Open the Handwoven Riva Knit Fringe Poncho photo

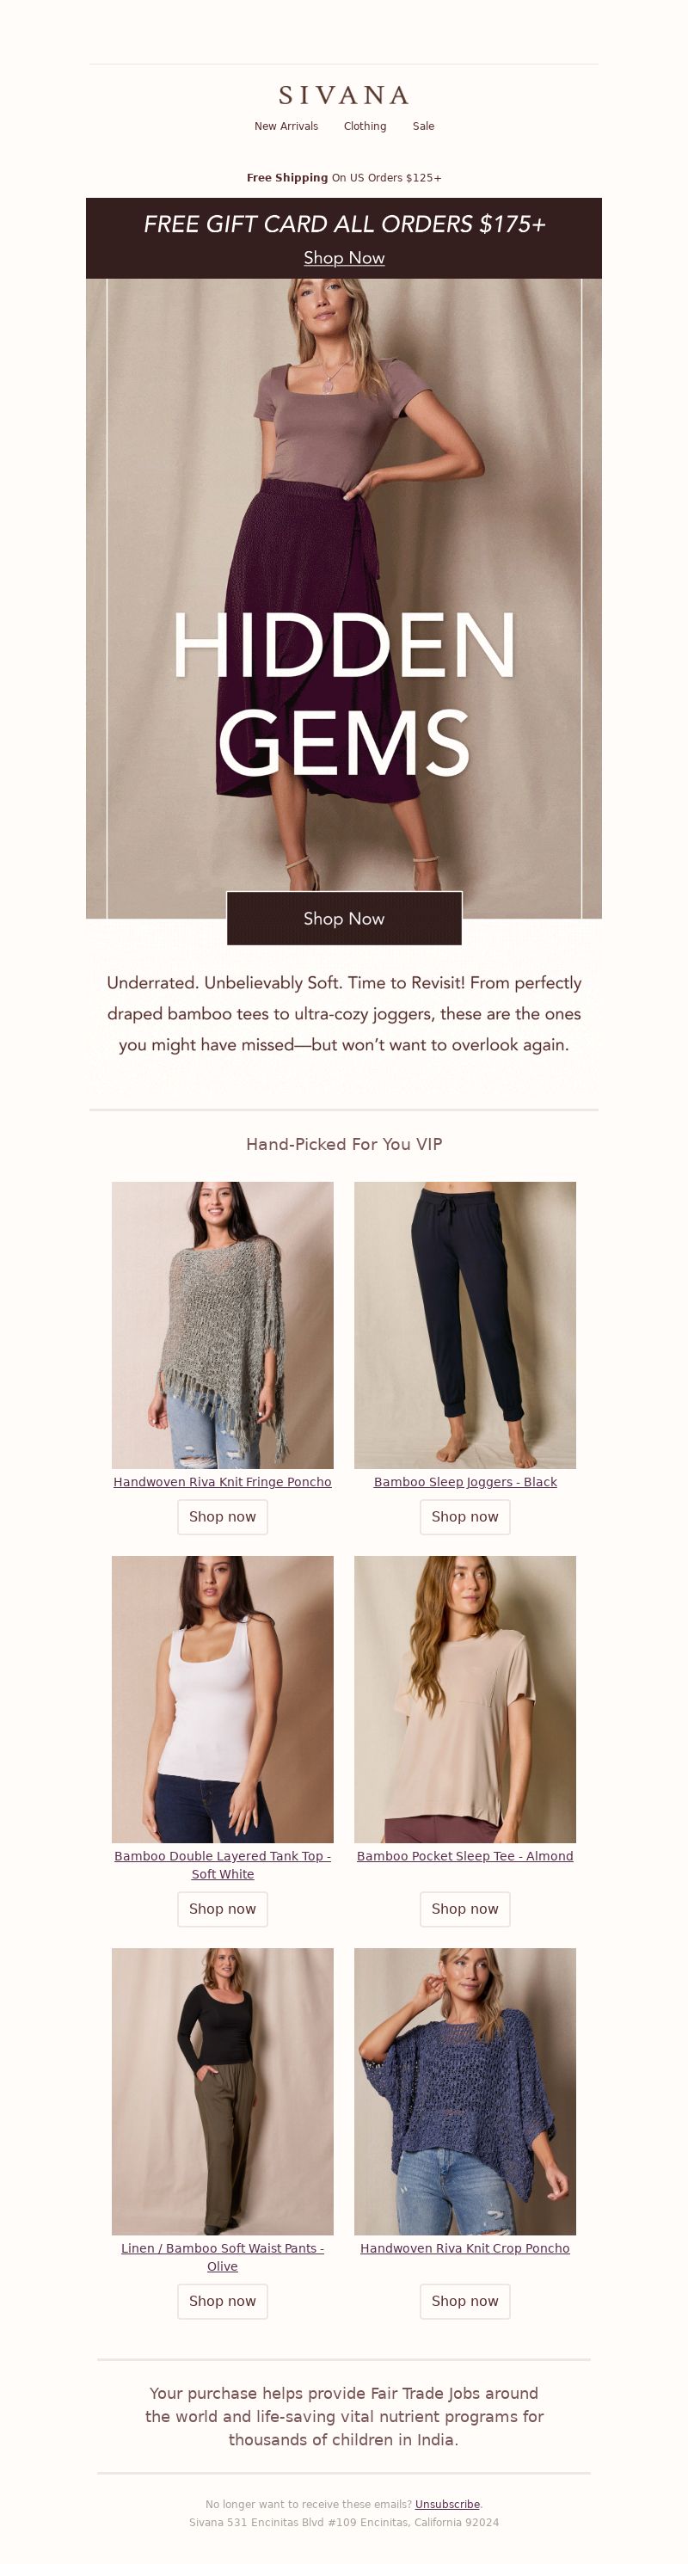(x=222, y=1325)
